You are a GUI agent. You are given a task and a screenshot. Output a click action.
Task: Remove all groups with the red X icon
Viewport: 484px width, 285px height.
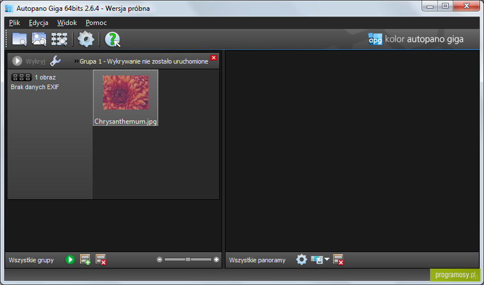point(101,259)
